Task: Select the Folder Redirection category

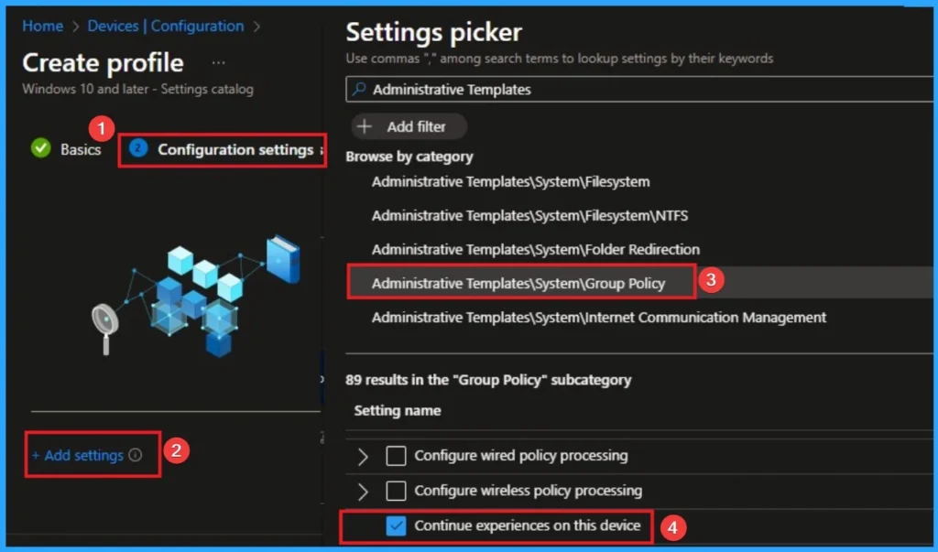Action: click(x=535, y=249)
